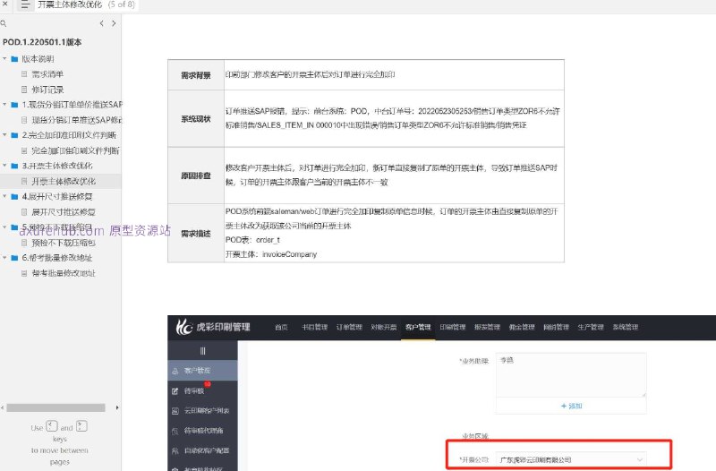Viewport: 716px width, 471px height.
Task: Click the blue folder icon beside 版本说明
Action: pyautogui.click(x=14, y=59)
